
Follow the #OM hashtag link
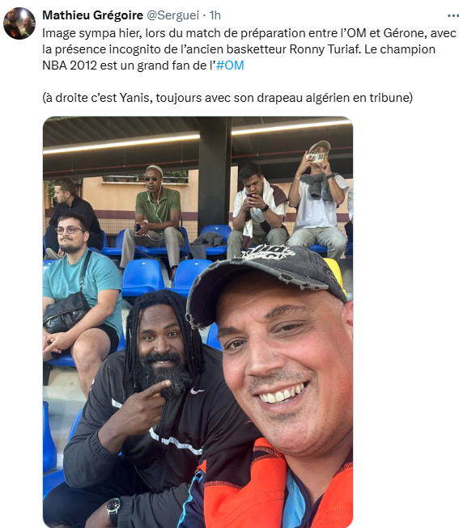point(230,65)
